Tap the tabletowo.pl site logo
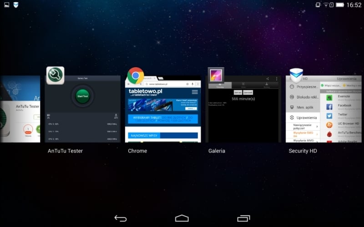364x227 pixels. point(146,92)
